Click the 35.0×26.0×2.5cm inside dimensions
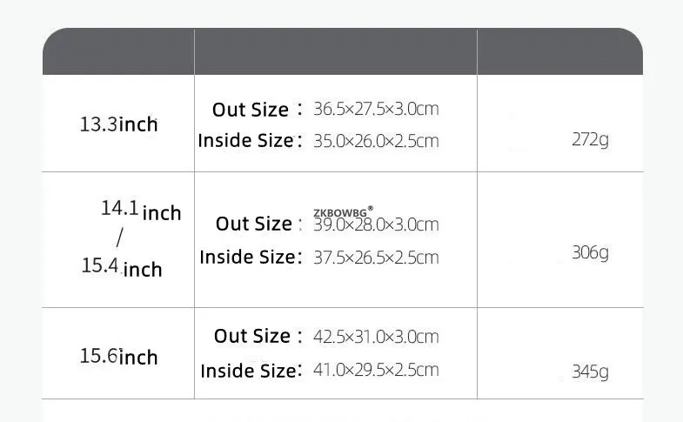The width and height of the screenshot is (683, 422). click(376, 141)
